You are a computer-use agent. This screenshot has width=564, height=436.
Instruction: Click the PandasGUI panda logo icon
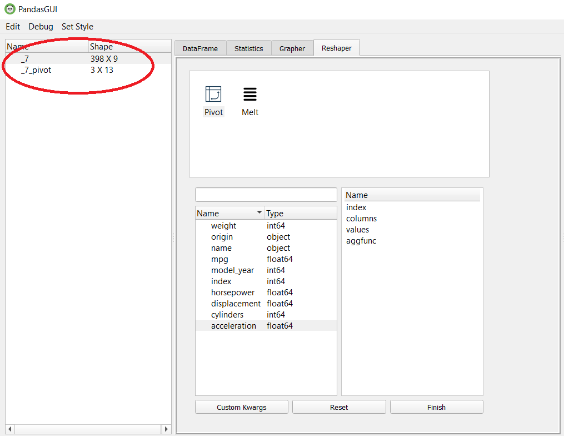pos(9,9)
